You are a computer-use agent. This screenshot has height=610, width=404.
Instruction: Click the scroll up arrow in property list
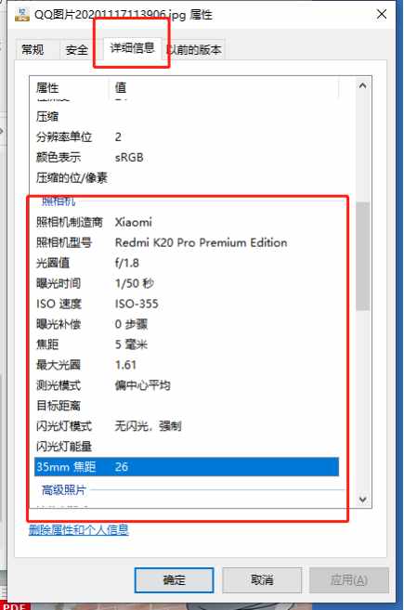click(362, 85)
